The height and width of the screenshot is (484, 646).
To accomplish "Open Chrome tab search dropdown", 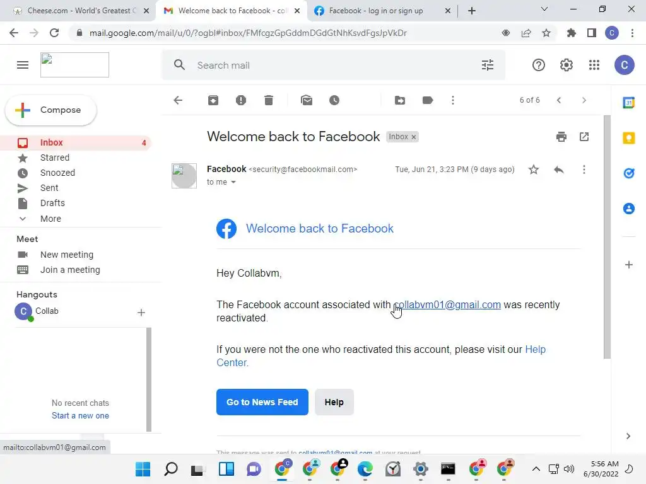I will (x=544, y=9).
